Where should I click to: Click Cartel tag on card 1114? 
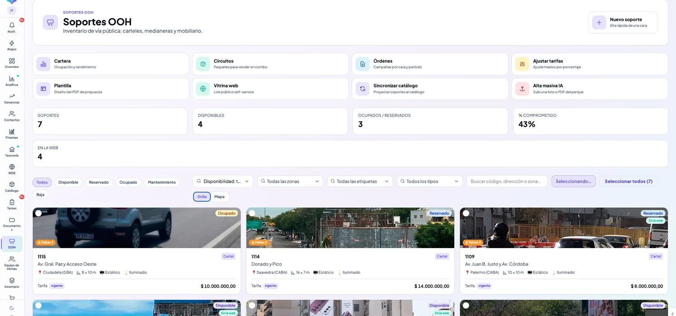442,257
